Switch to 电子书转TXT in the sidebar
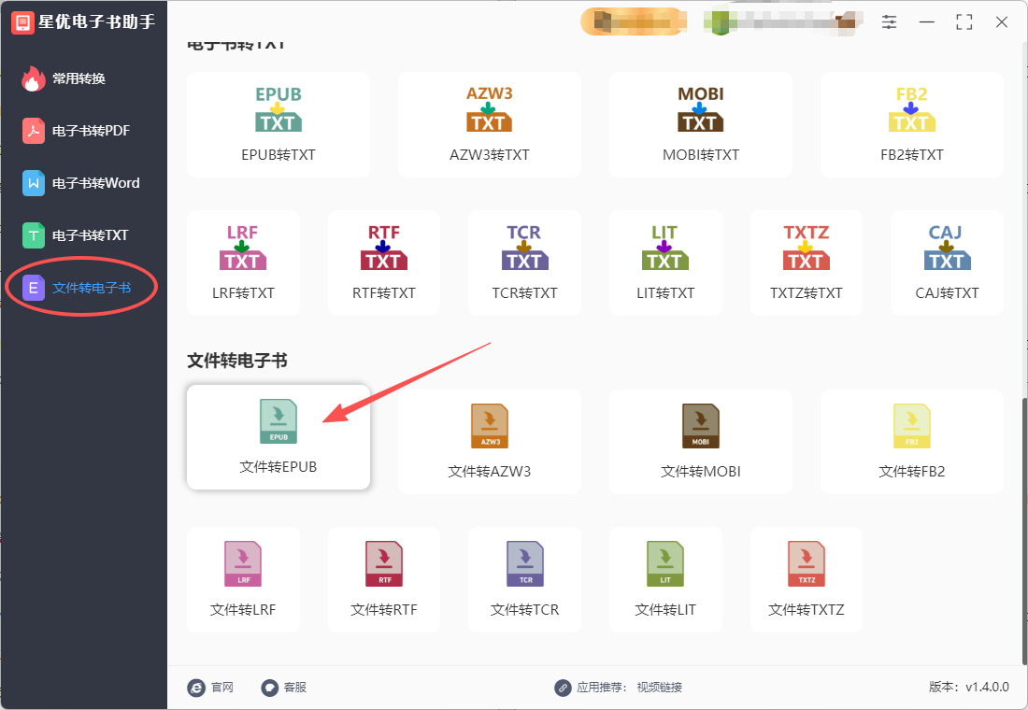 coord(83,235)
